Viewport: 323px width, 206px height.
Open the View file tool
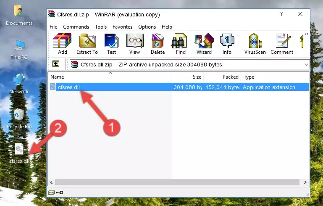pos(135,44)
